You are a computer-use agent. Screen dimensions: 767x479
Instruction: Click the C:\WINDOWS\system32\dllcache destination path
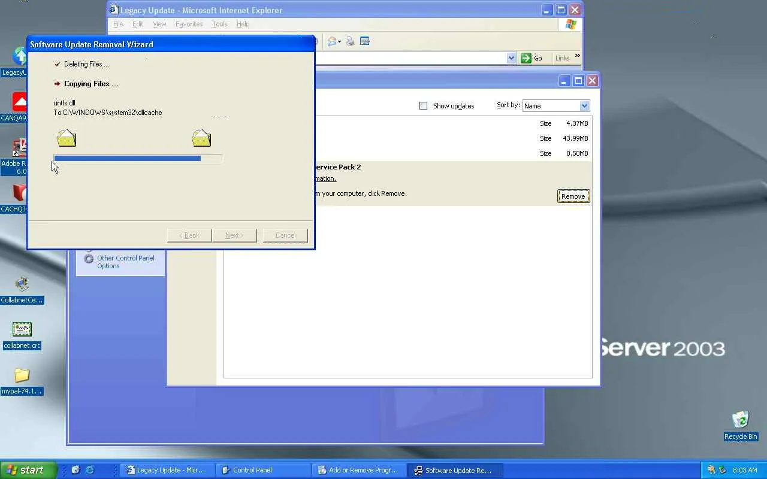tap(112, 113)
